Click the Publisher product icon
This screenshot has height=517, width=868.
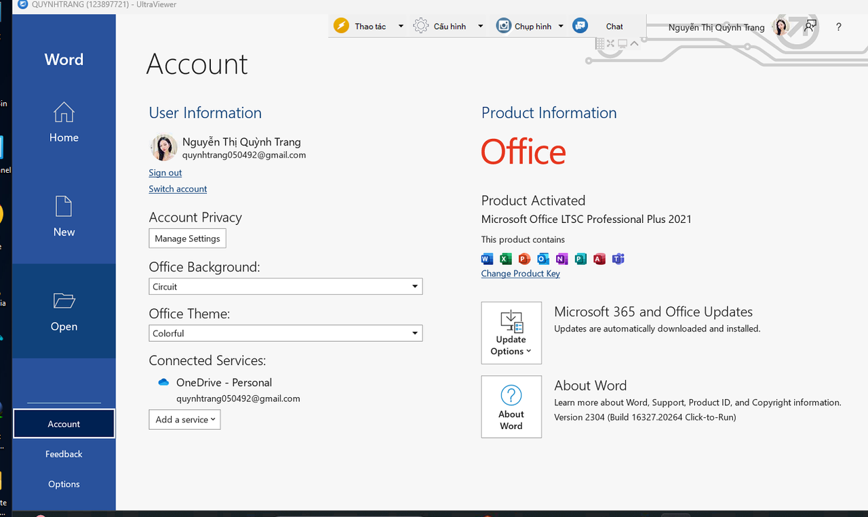coord(580,259)
